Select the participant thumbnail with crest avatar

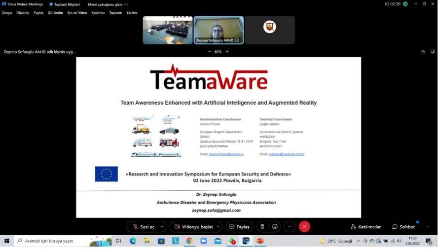point(270,30)
